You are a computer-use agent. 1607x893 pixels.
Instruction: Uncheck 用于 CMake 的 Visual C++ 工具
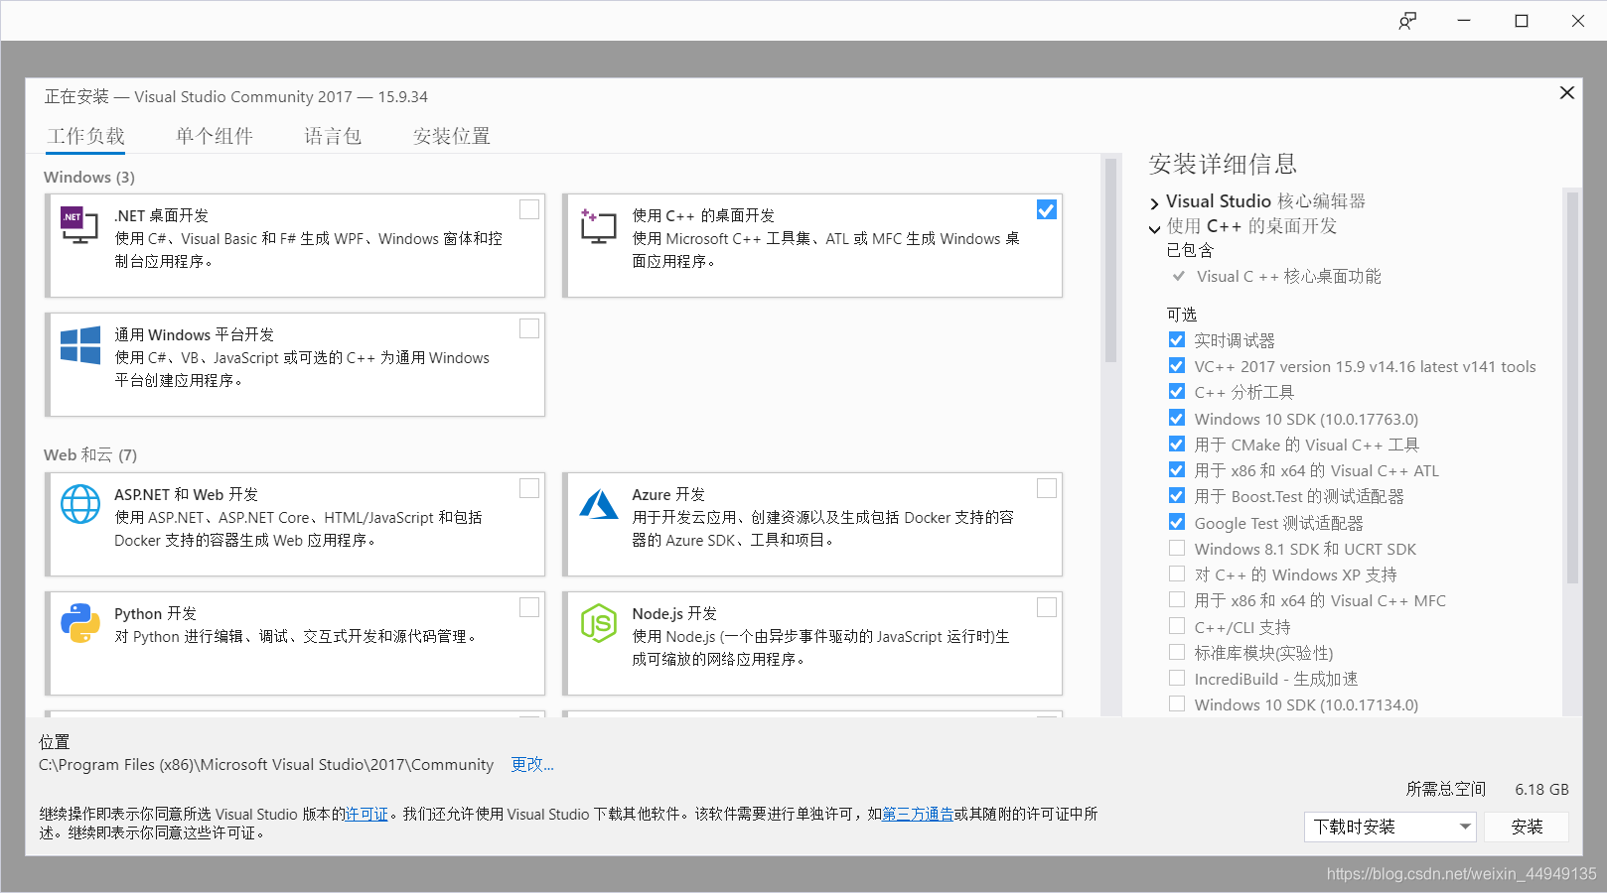tap(1177, 444)
